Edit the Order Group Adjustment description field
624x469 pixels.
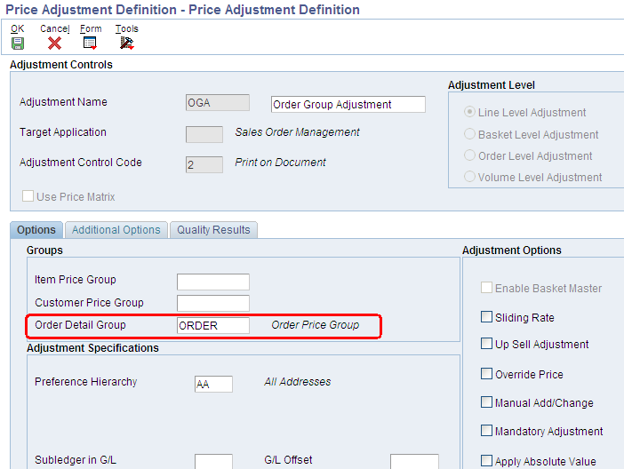tap(348, 104)
